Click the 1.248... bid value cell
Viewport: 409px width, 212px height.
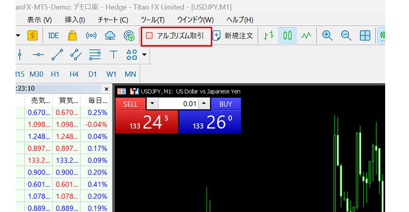pos(39,137)
